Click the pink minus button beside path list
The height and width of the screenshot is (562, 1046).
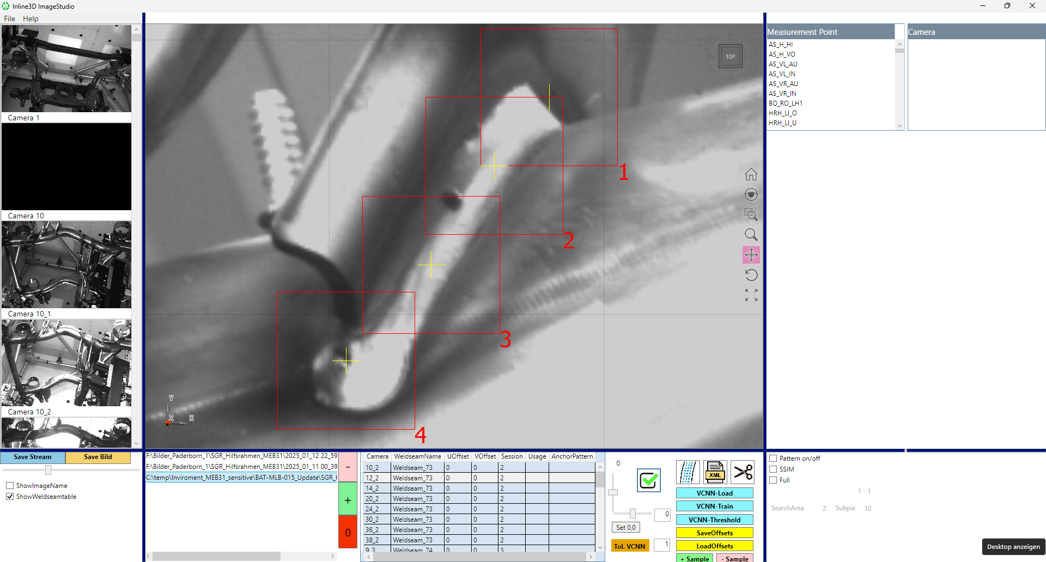[348, 467]
